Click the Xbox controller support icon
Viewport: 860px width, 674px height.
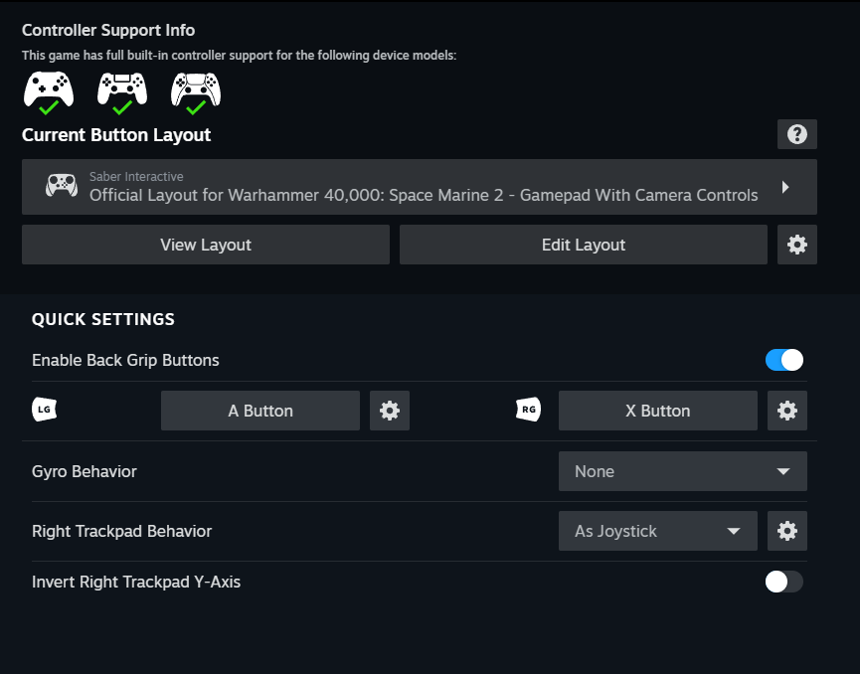point(49,92)
